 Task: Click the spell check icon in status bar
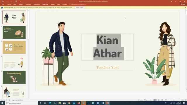pos(9,100)
